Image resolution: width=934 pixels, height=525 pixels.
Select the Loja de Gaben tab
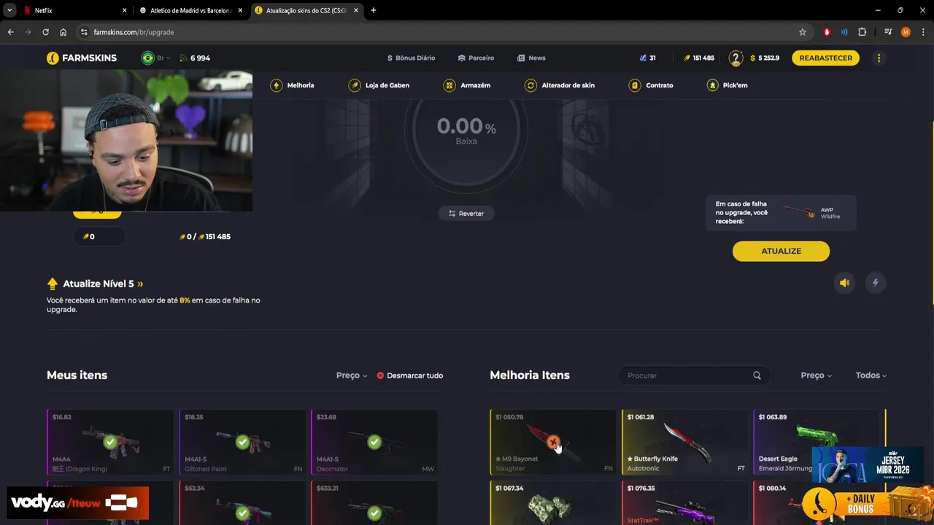(379, 85)
